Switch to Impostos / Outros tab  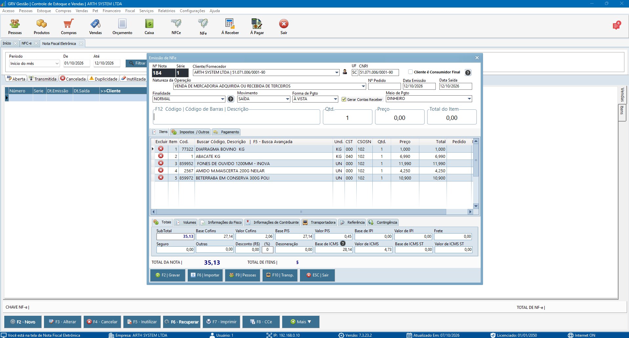pyautogui.click(x=190, y=132)
